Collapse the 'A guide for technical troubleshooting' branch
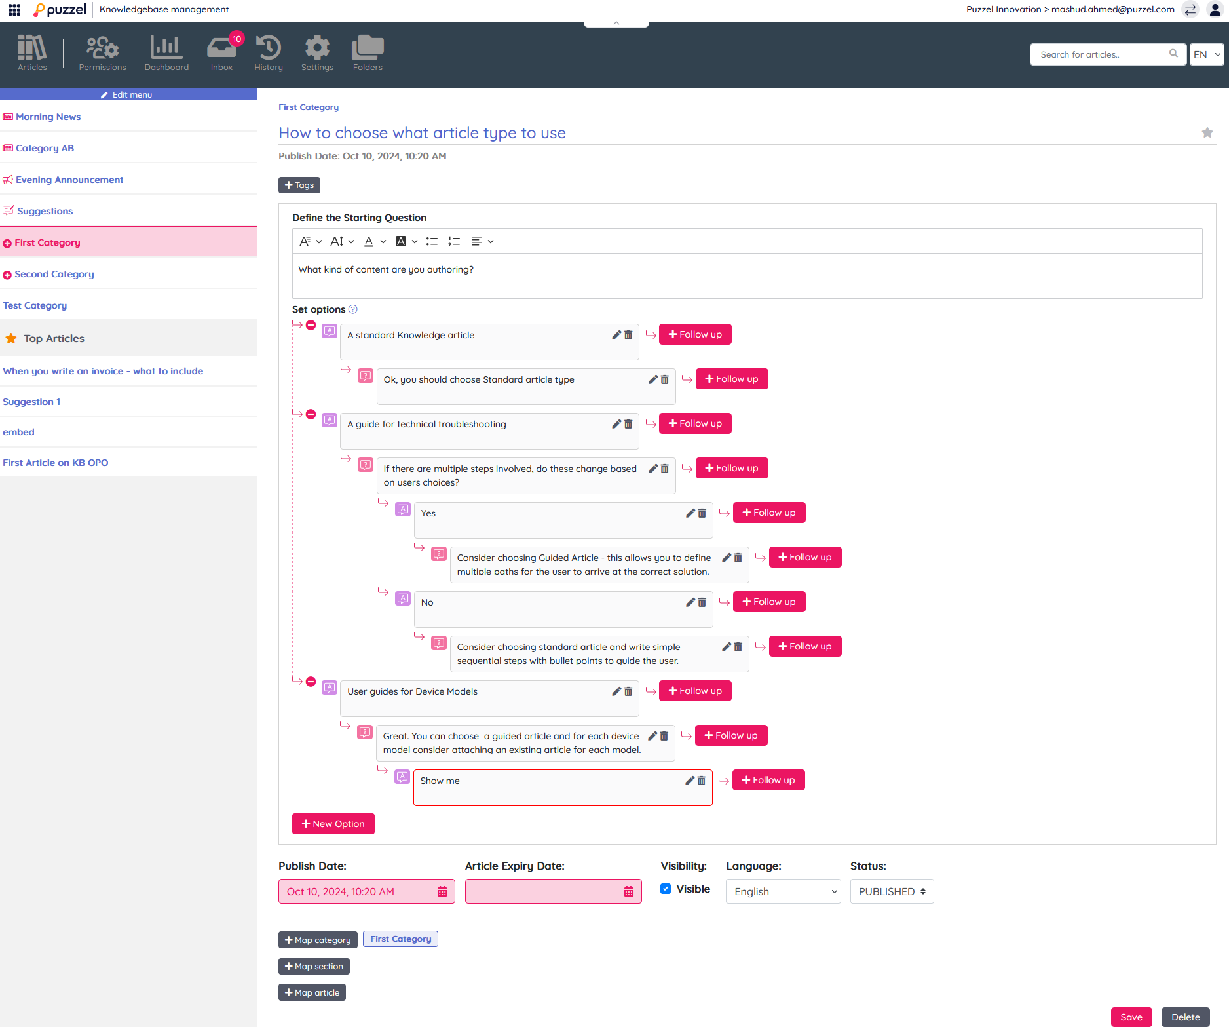Viewport: 1229px width, 1027px height. (x=311, y=414)
